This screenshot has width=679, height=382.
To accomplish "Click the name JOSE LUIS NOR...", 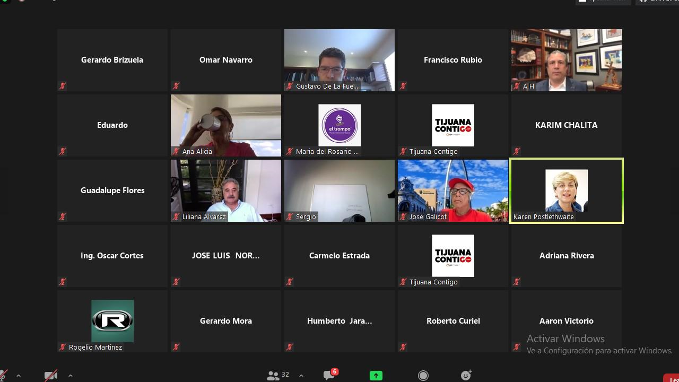I will 226,256.
